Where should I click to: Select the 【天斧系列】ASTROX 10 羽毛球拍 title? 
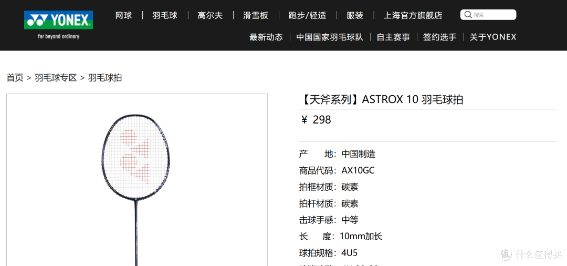point(382,99)
